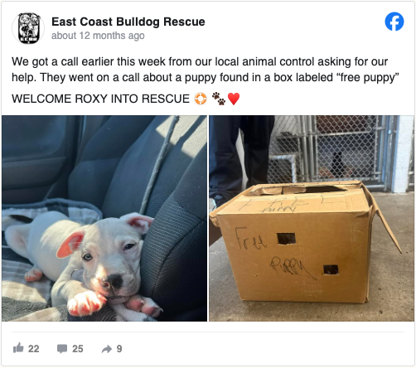Click the comment bubble icon
416x368 pixels.
[x=62, y=349]
